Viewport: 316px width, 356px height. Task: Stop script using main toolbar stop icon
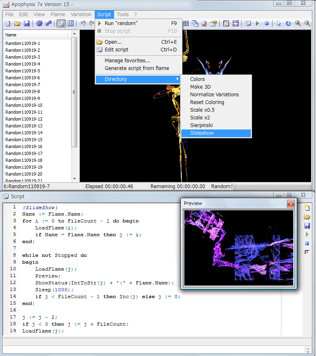point(267,23)
